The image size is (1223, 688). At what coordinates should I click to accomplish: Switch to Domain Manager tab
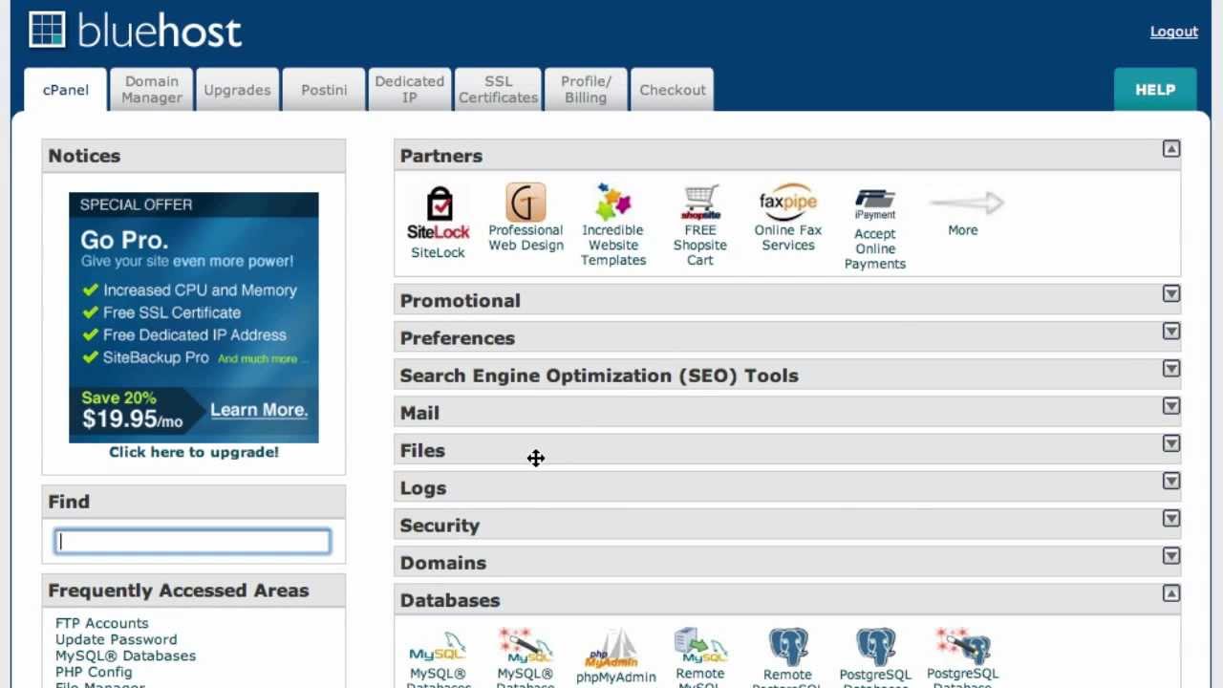151,90
